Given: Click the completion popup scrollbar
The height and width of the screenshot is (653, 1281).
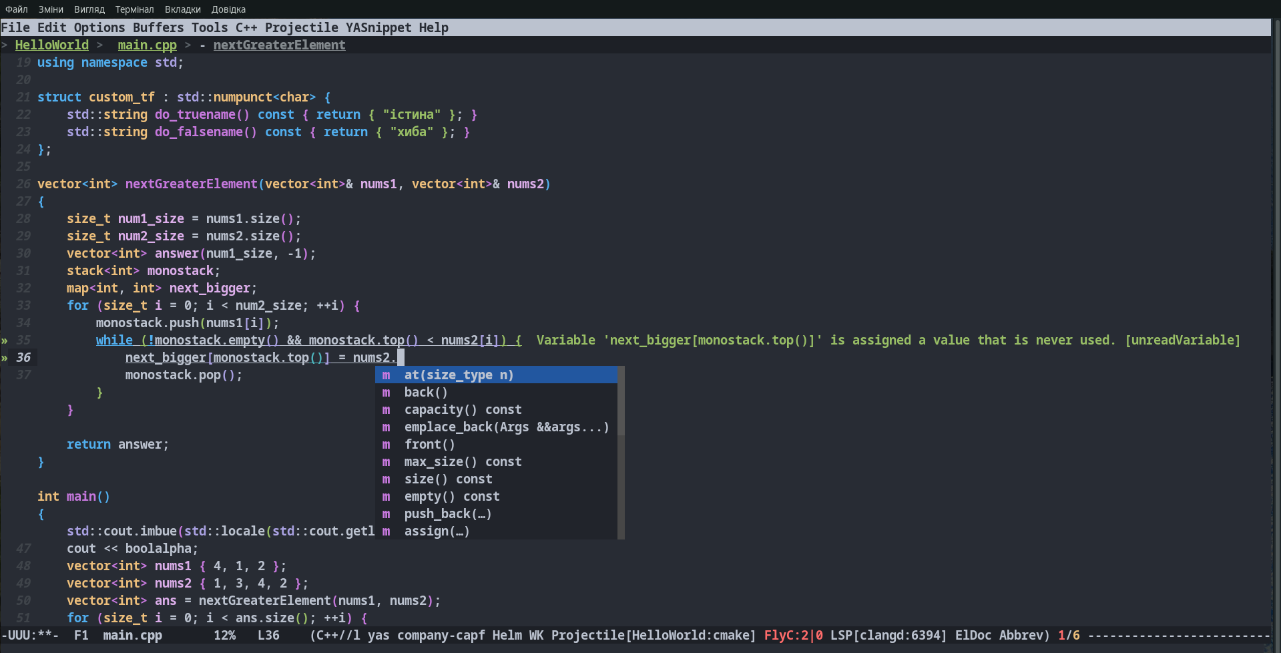Looking at the screenshot, I should (x=621, y=401).
